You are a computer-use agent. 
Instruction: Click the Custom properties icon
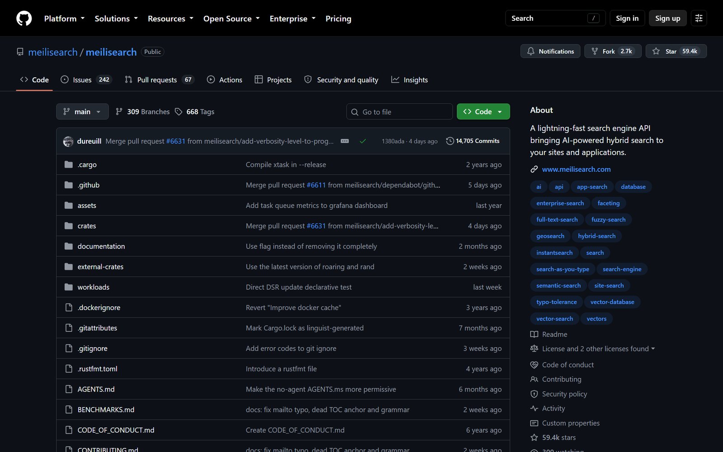[x=534, y=423]
